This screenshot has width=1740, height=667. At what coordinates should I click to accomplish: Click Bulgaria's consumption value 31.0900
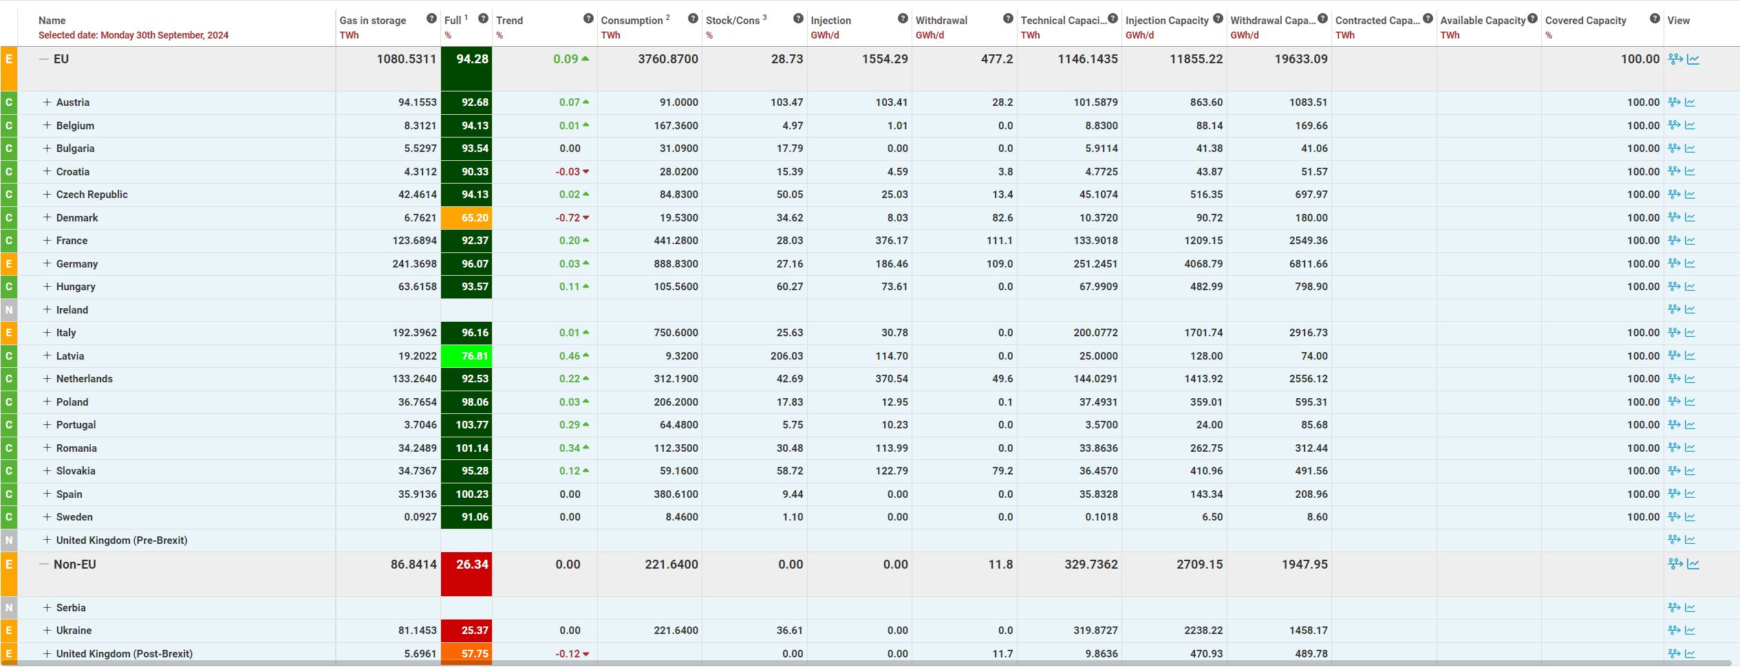click(679, 149)
